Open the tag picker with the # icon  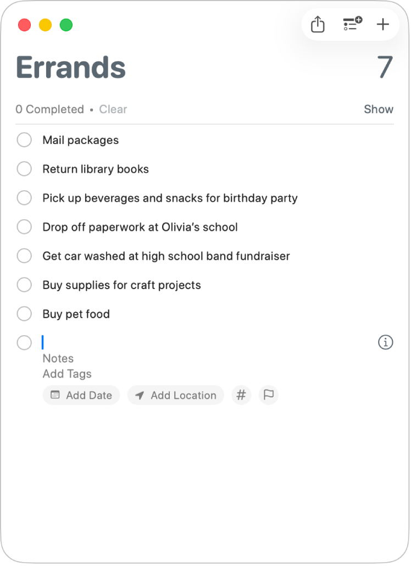click(x=241, y=395)
